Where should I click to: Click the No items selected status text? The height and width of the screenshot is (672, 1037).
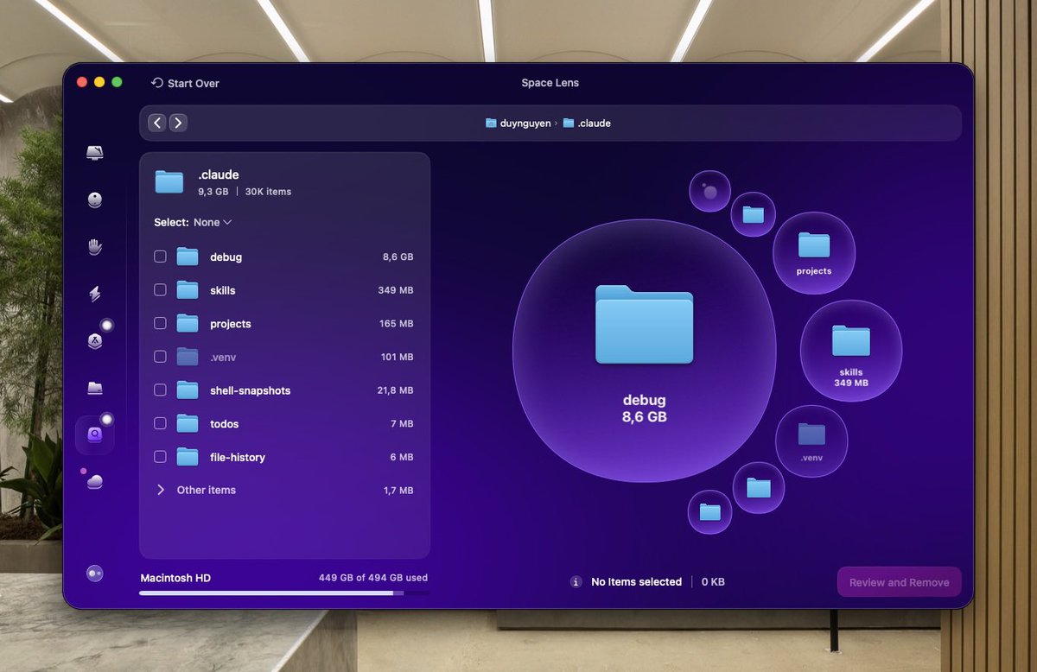point(636,582)
